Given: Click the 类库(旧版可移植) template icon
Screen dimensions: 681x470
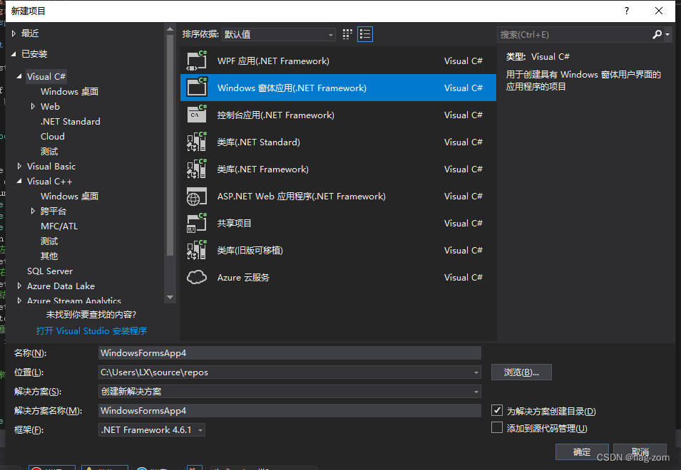Looking at the screenshot, I should click(x=197, y=250).
